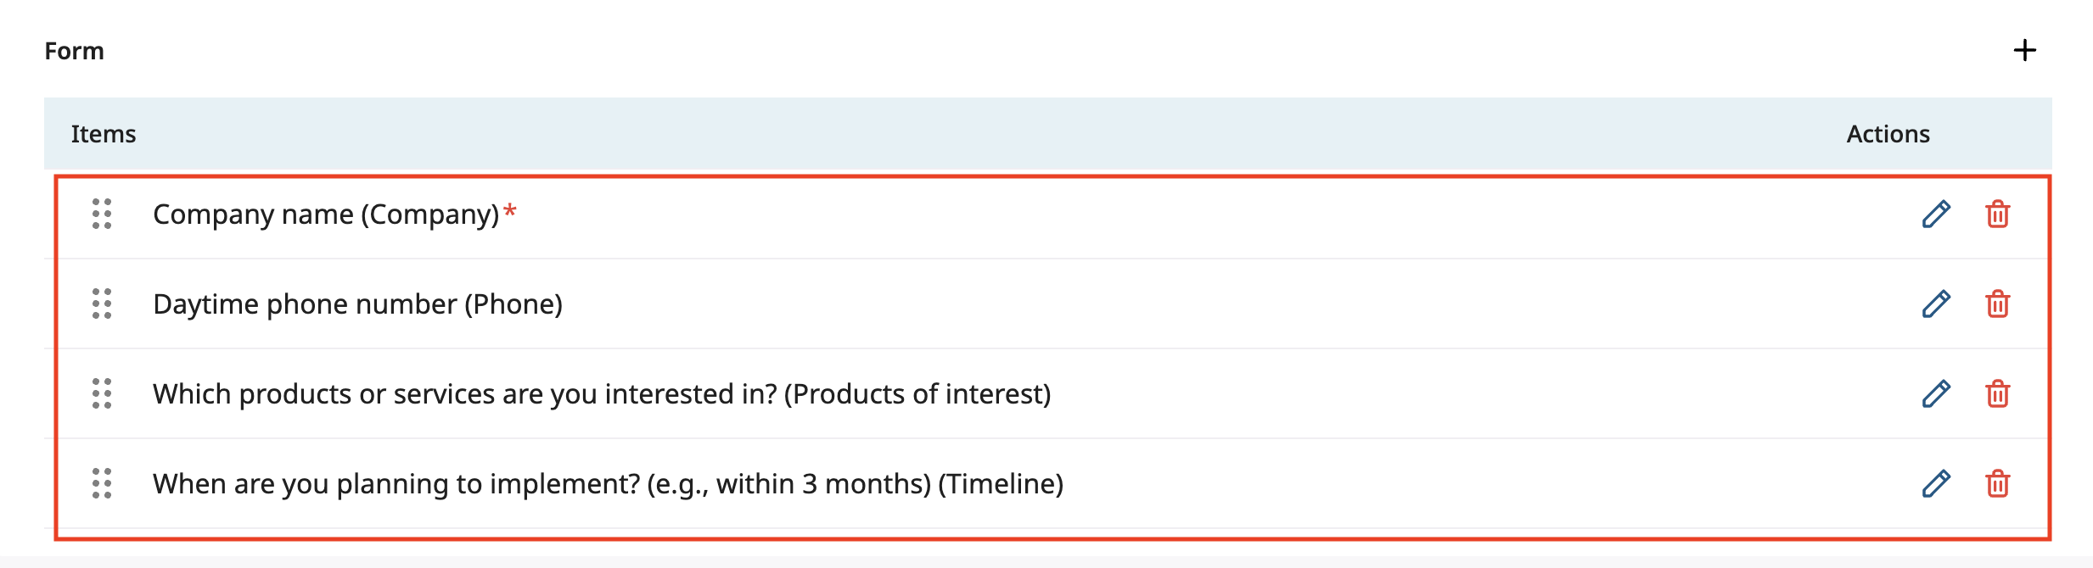Image resolution: width=2093 pixels, height=568 pixels.
Task: Select the Daytime phone number (Phone) text
Action: (357, 304)
